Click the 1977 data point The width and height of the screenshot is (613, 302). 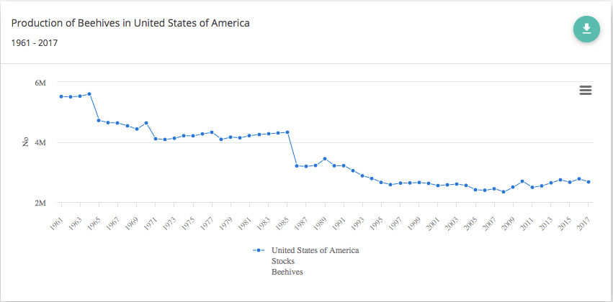pos(212,132)
